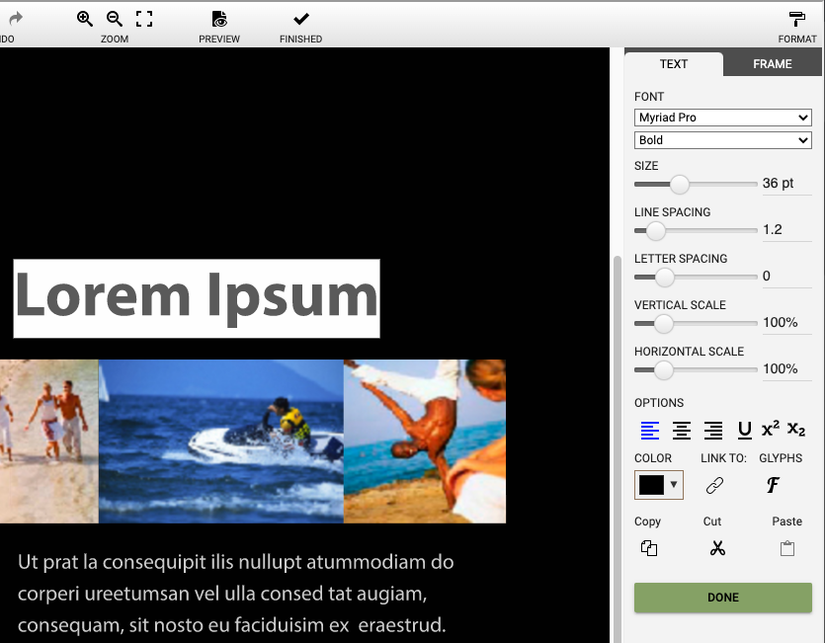
Task: Toggle superscript formatting
Action: [x=771, y=429]
